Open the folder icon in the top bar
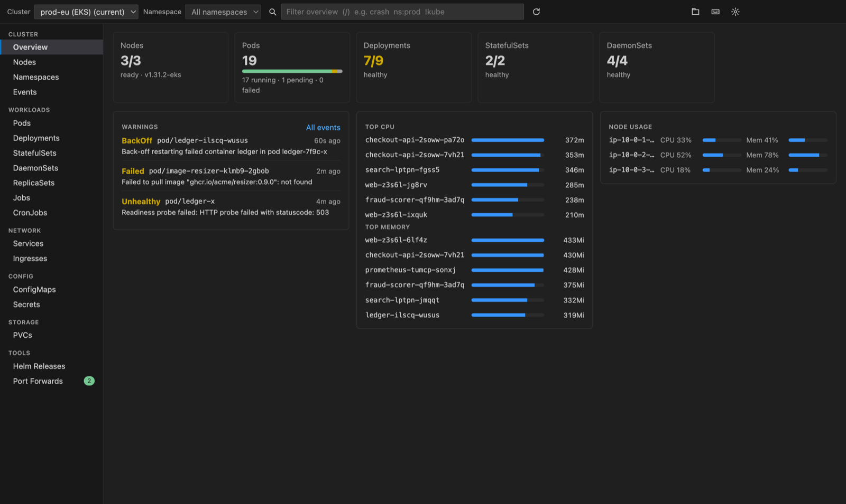 (x=695, y=12)
